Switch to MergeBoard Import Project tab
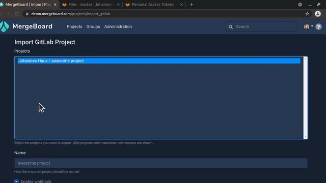 click(29, 5)
